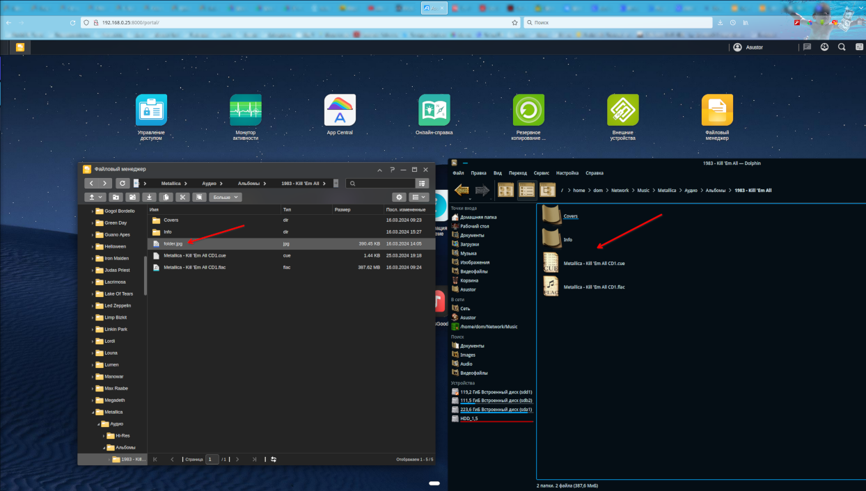Select the Covers folder in Dolphin

[x=560, y=216]
